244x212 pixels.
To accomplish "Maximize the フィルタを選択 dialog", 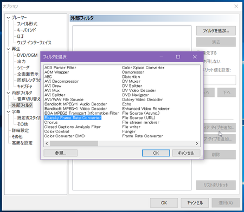I will tap(178, 57).
